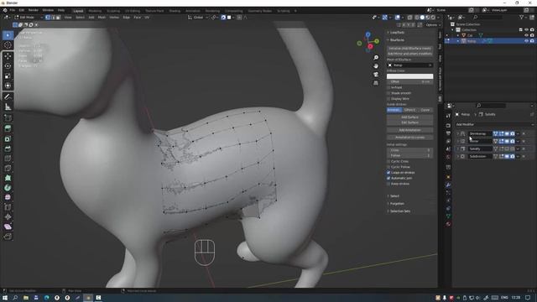Select the Loop Cut tool

pyautogui.click(x=8, y=159)
